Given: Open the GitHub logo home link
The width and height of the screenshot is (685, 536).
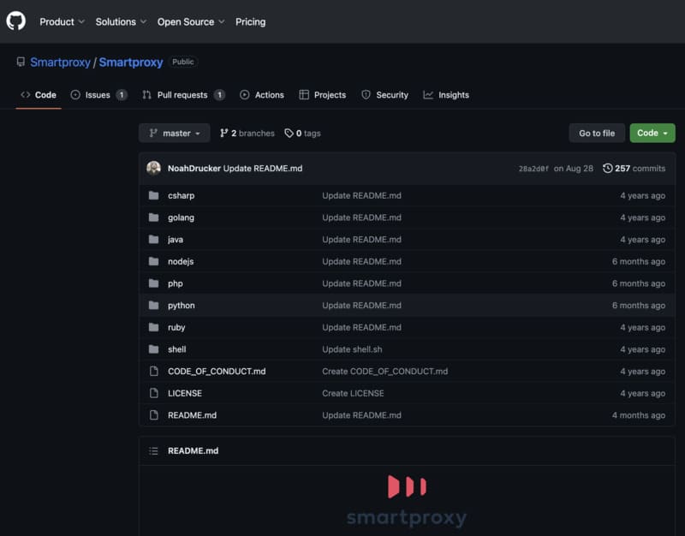Looking at the screenshot, I should pos(15,21).
